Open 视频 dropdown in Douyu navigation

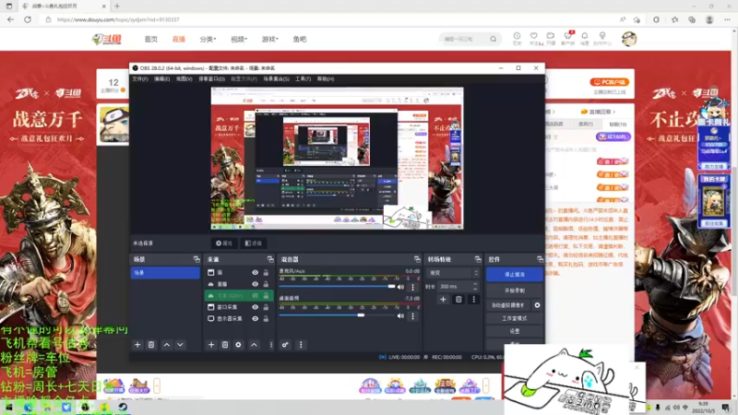239,39
